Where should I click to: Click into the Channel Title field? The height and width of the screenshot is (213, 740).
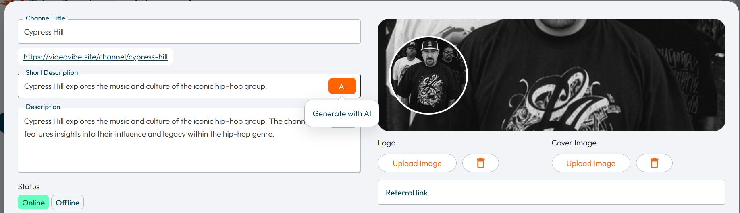pos(189,32)
